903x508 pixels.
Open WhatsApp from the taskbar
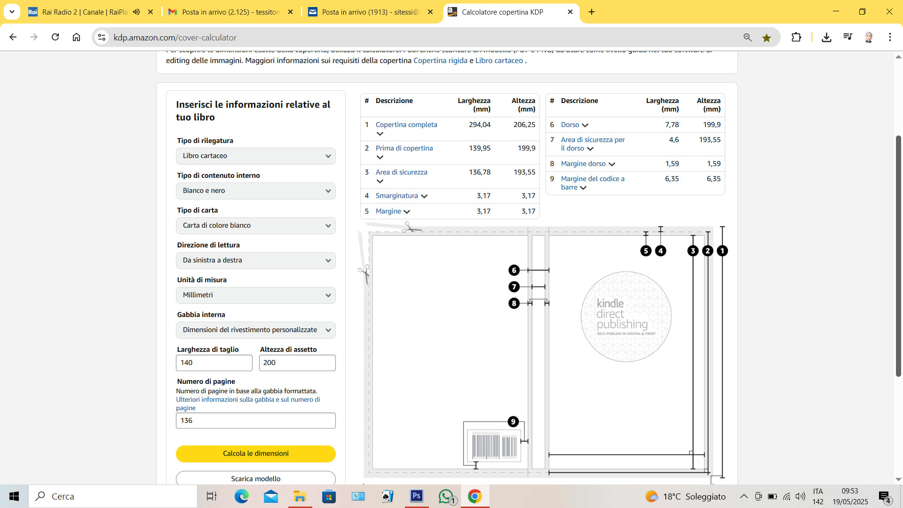pyautogui.click(x=446, y=496)
